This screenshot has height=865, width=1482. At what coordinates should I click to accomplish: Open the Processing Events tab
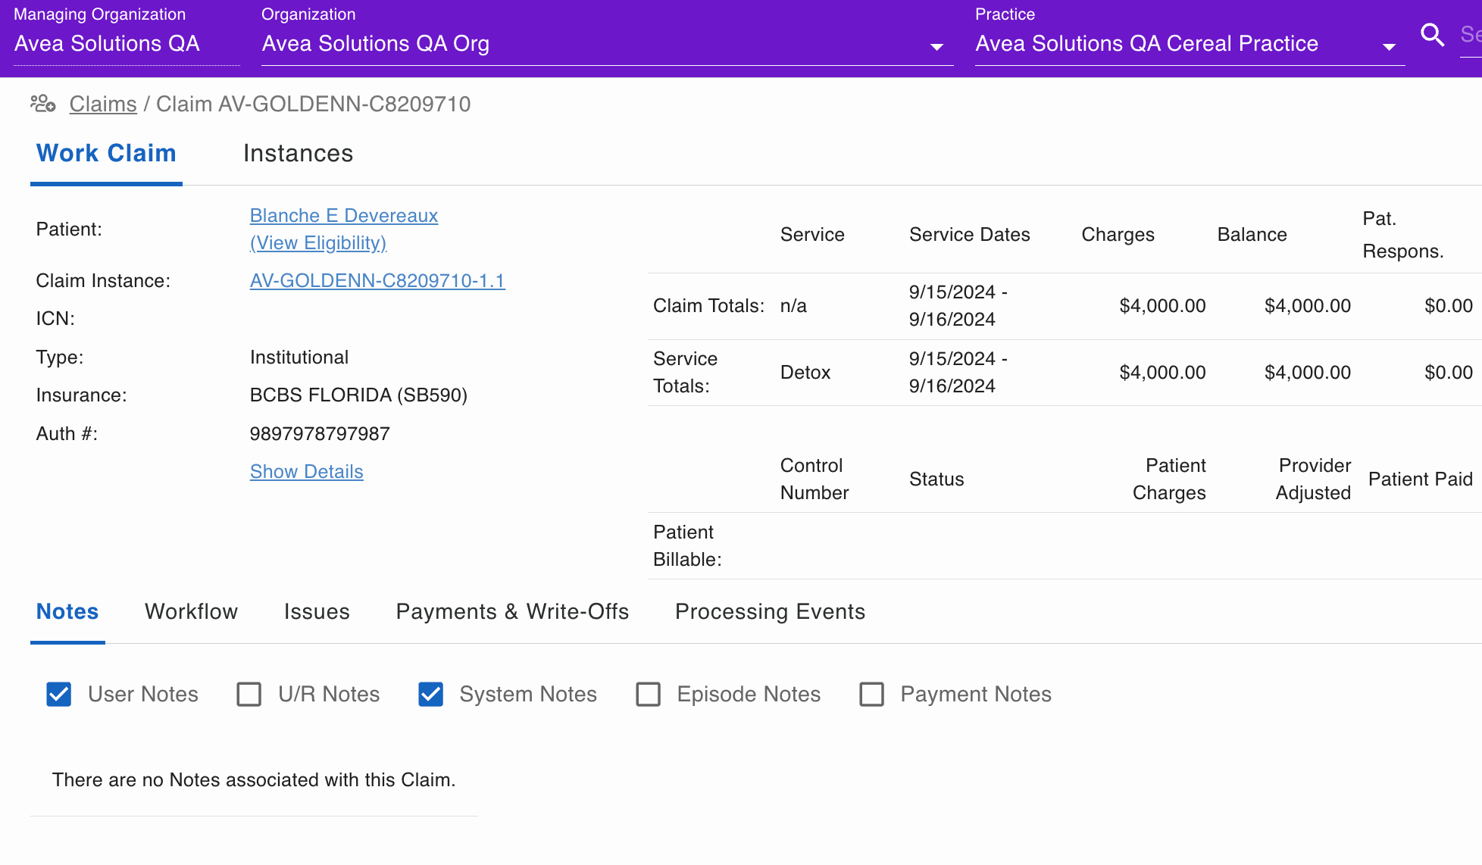click(x=770, y=612)
